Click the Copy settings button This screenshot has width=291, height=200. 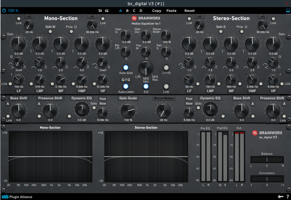tap(157, 11)
